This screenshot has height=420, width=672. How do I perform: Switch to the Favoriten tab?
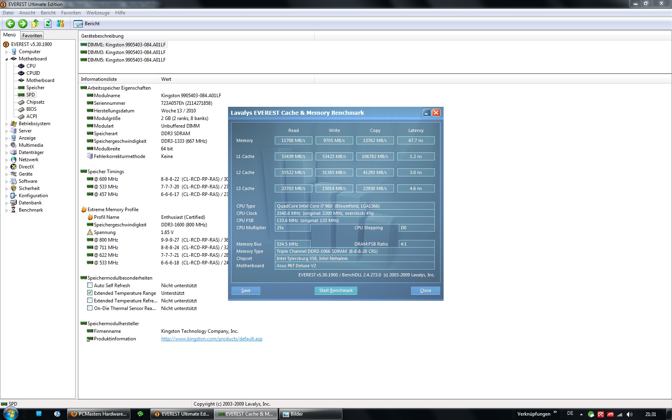tap(32, 36)
